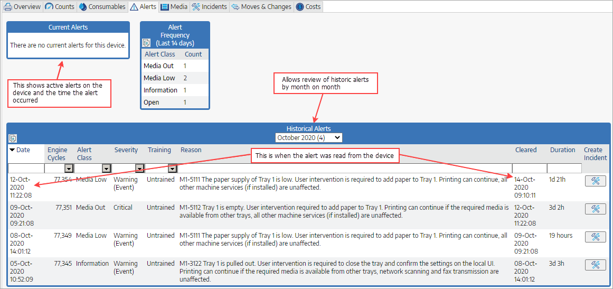Open the October 2020 (4) month dropdown
The width and height of the screenshot is (613, 289).
pos(308,138)
